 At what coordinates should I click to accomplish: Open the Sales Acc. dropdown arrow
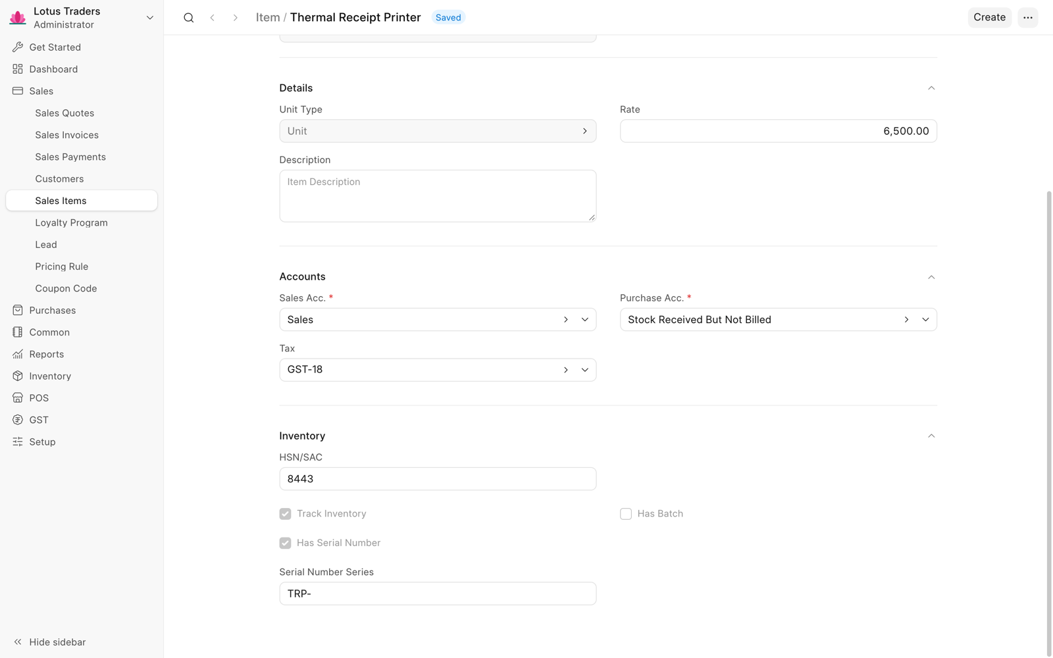point(584,320)
